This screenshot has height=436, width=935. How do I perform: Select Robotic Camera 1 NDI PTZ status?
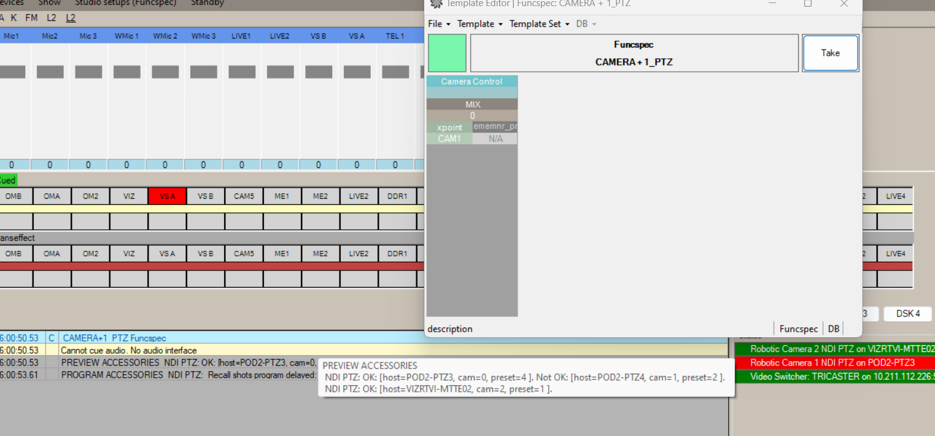(x=832, y=363)
